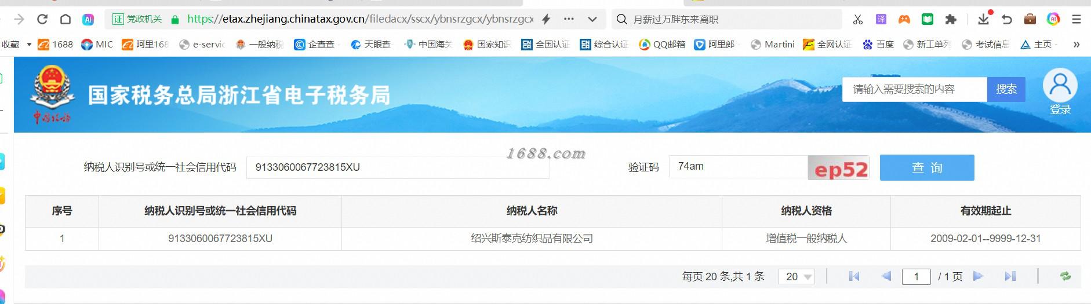Click the 纳税人名称 column header
1091x304 pixels.
532,211
